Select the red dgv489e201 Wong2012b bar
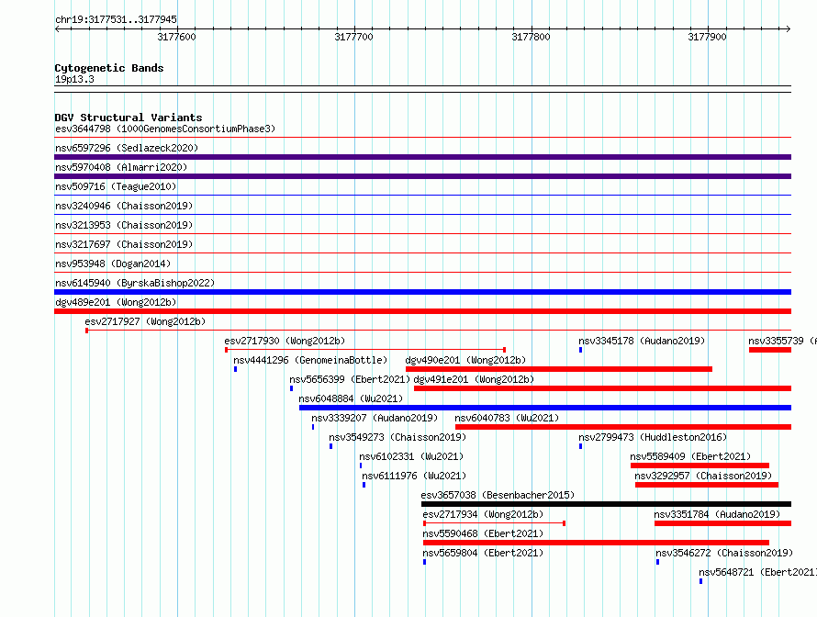Screen dimensions: 817x617 pyautogui.click(x=422, y=311)
